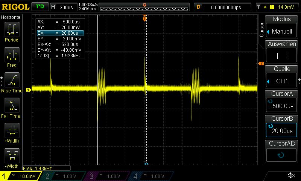This screenshot has height=181, width=301.
Task: Open the Quelle CH1 source selector
Action: coord(281,77)
